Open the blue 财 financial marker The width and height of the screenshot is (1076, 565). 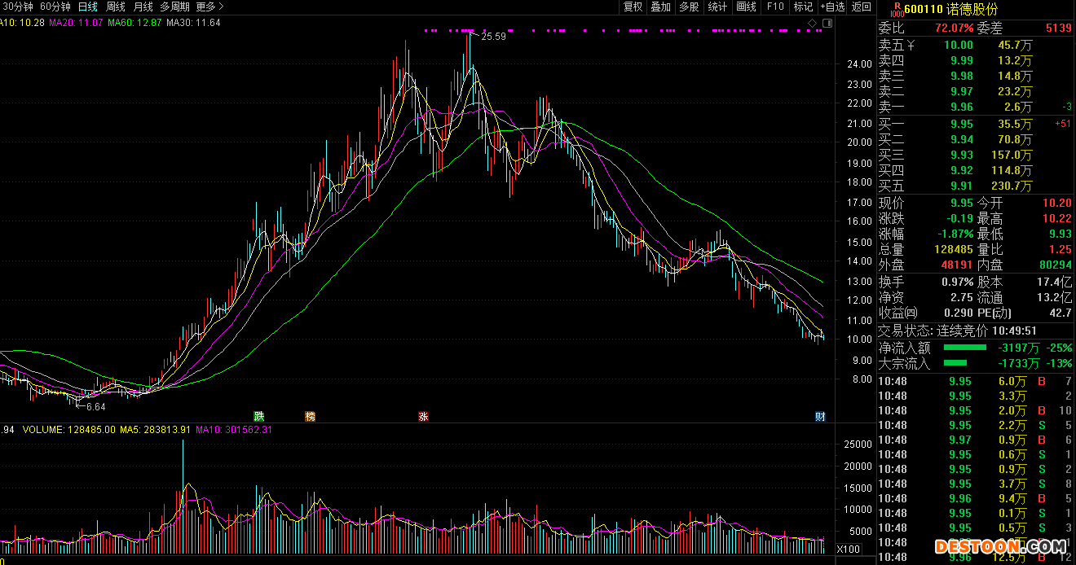coord(820,416)
